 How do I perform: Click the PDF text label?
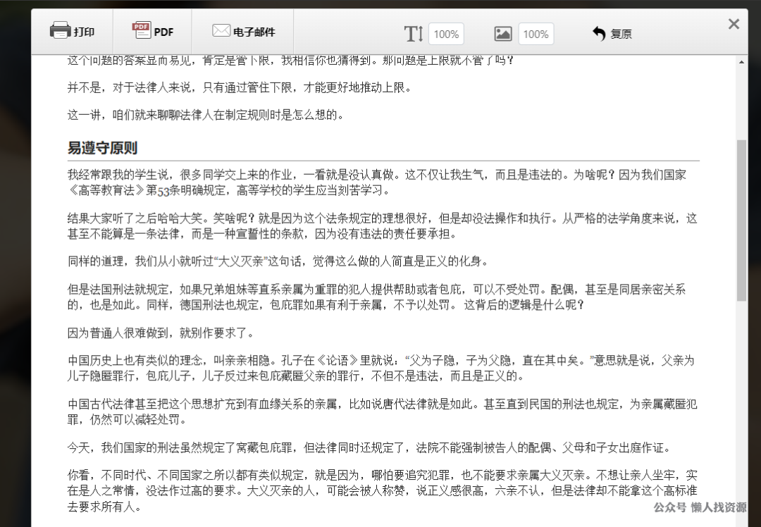pyautogui.click(x=163, y=32)
